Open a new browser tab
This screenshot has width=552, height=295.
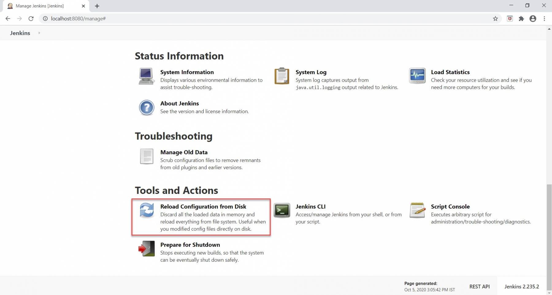click(x=97, y=6)
